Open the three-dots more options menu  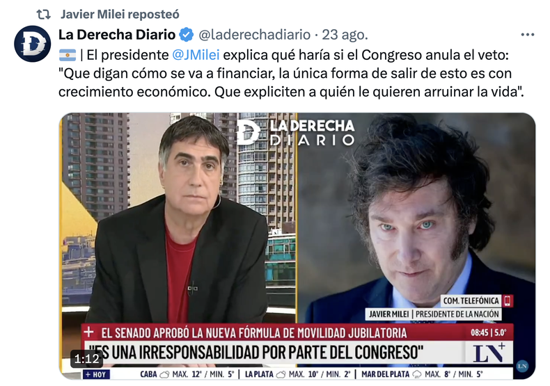coord(527,35)
